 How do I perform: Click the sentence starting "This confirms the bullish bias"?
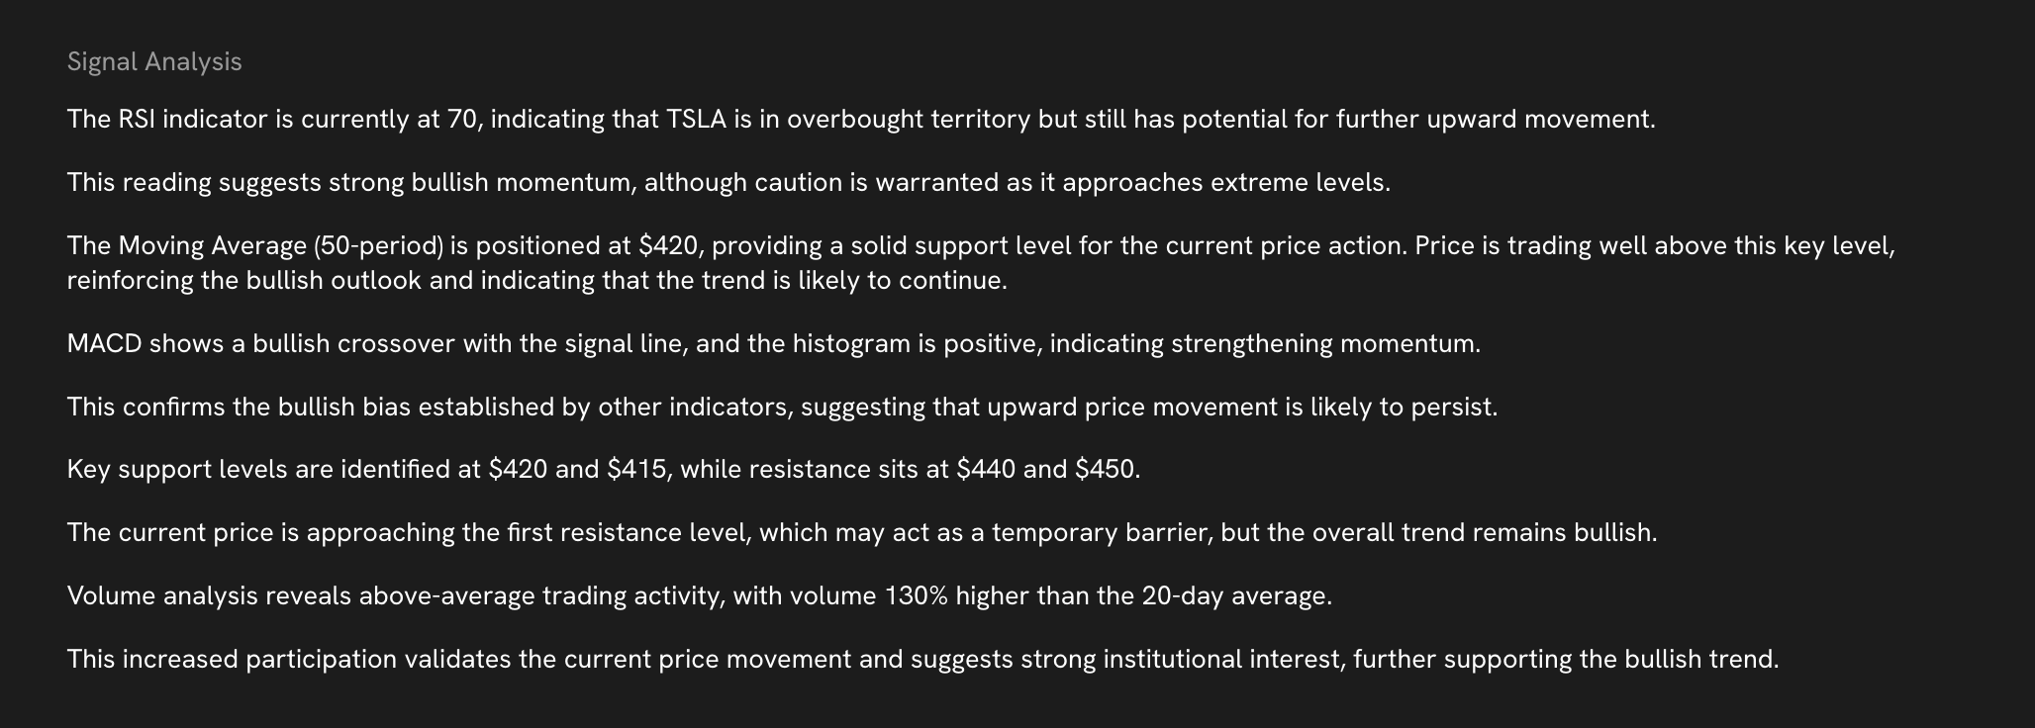pyautogui.click(x=782, y=408)
